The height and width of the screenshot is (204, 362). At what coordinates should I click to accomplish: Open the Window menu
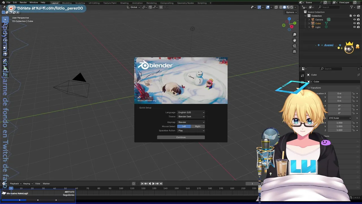pos(34,3)
